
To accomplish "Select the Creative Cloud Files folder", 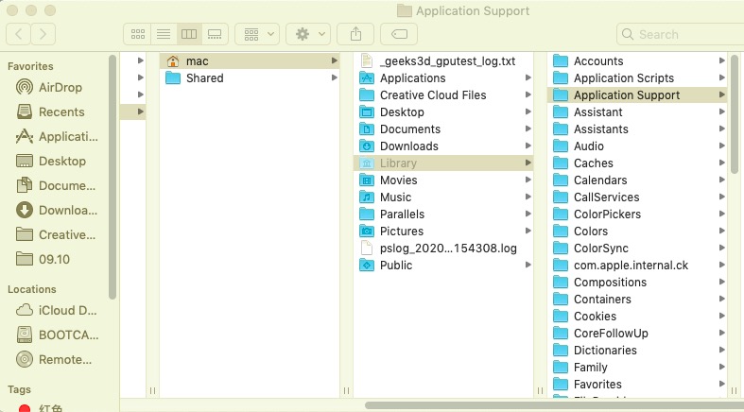I will tap(443, 95).
